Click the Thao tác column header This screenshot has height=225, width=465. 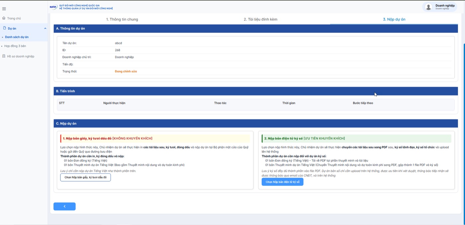(220, 103)
